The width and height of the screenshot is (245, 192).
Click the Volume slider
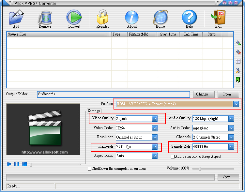pyautogui.click(x=213, y=169)
